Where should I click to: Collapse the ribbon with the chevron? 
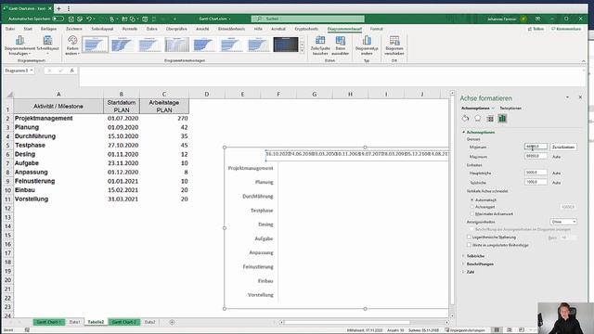(x=584, y=61)
